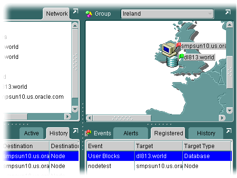The width and height of the screenshot is (237, 178).
Task: Select the psun10.us.oracle.com tree item
Action: [x=33, y=97]
